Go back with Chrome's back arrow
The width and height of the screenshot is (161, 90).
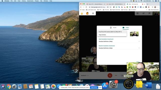pyautogui.click(x=81, y=7)
